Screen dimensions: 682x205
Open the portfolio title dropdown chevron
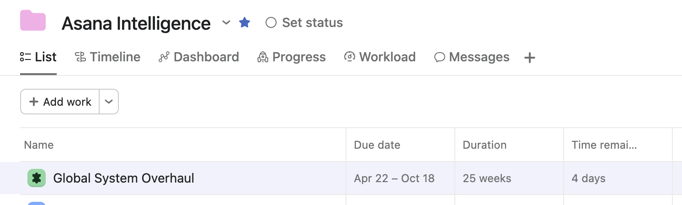(x=226, y=22)
